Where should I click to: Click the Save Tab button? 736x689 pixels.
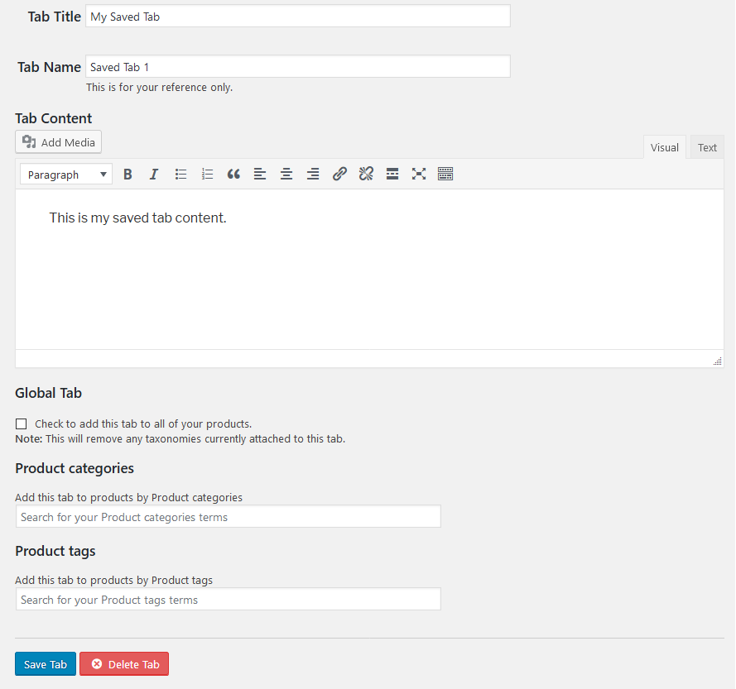click(46, 664)
